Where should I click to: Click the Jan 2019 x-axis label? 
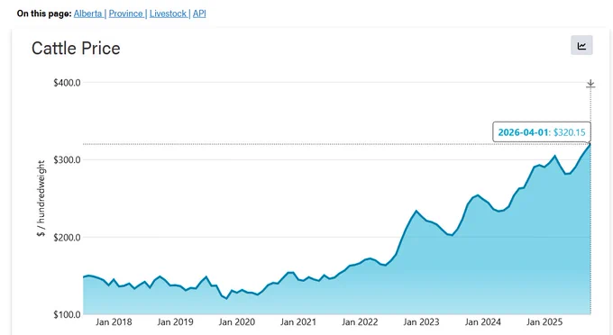coord(175,322)
